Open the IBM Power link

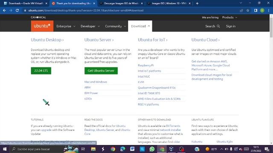tap(91, 93)
